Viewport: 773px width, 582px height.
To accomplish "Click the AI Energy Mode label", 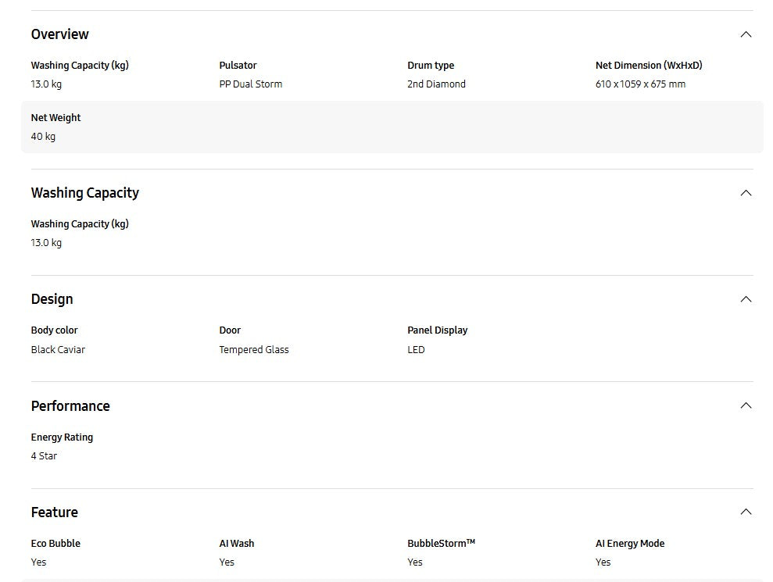I will 630,544.
